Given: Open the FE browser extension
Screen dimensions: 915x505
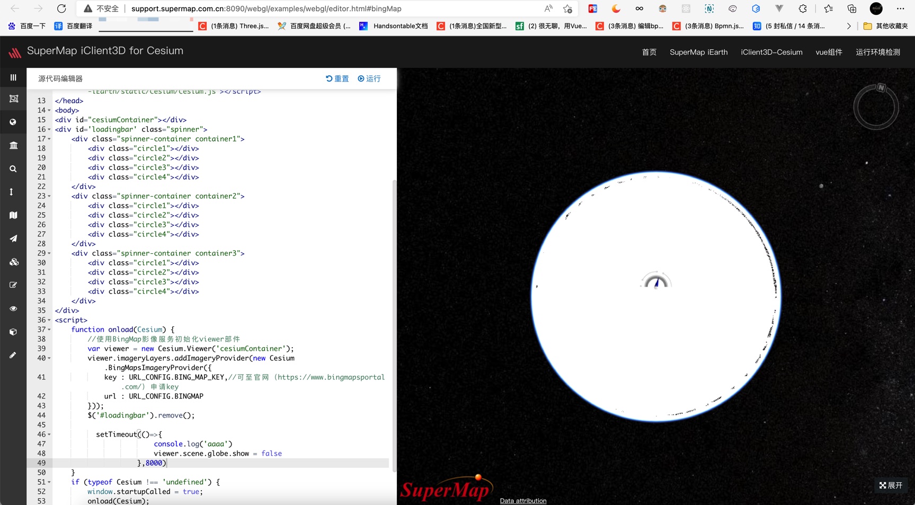Looking at the screenshot, I should click(x=593, y=8).
